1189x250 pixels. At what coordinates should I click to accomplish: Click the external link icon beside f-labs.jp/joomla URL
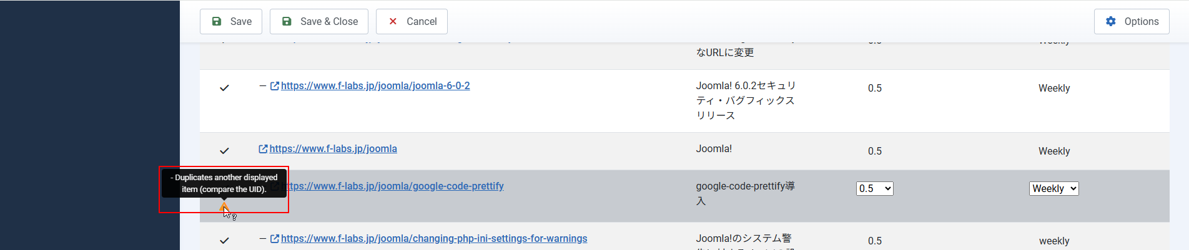pyautogui.click(x=263, y=149)
